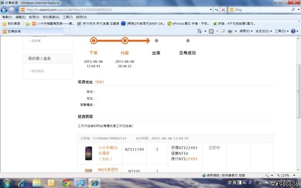Open the Print dropdown arrow
Image resolution: width=301 pixels, height=188 pixels.
click(236, 31)
